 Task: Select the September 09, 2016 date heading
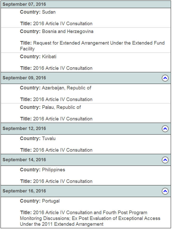pos(24,78)
